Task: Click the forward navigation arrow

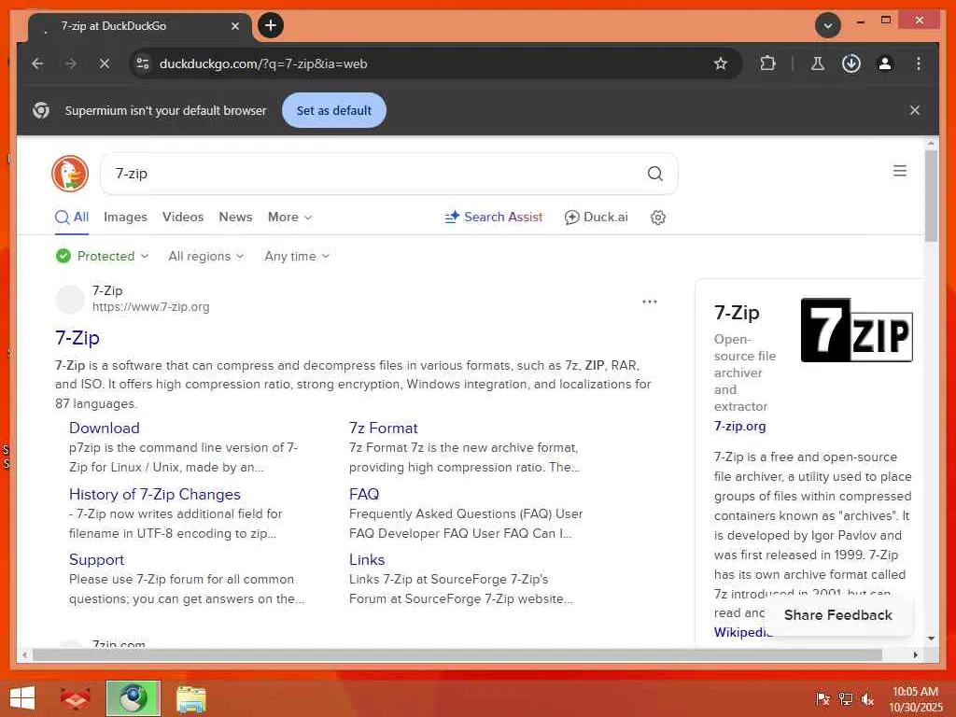Action: pyautogui.click(x=71, y=63)
